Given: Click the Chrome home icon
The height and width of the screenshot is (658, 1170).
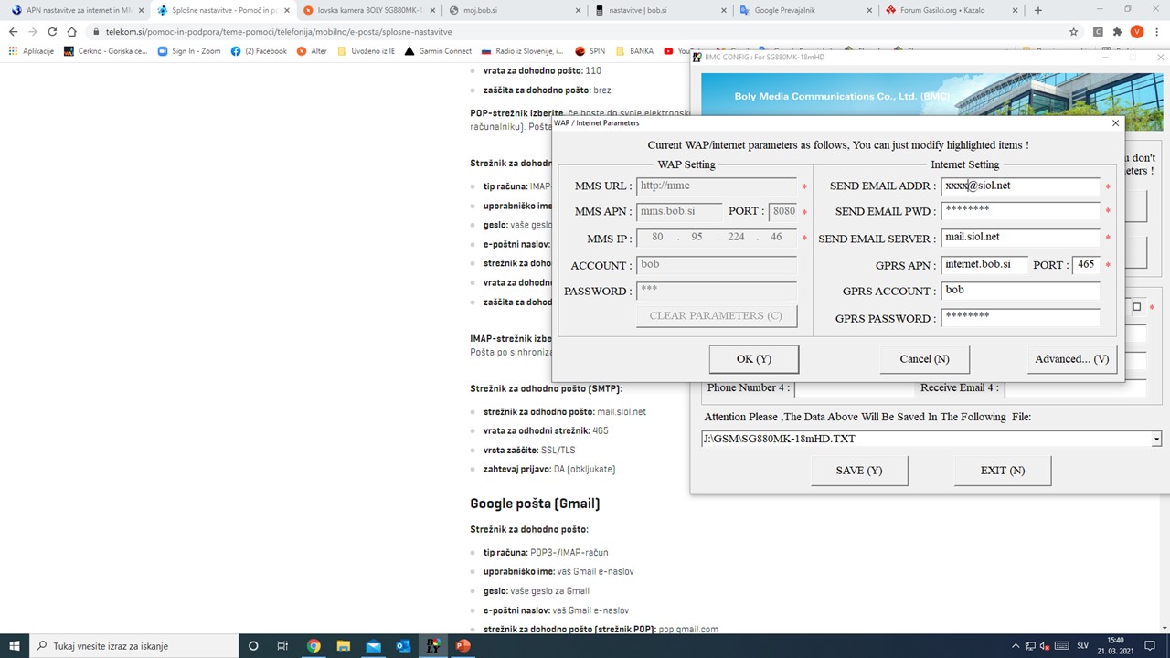Looking at the screenshot, I should (72, 31).
